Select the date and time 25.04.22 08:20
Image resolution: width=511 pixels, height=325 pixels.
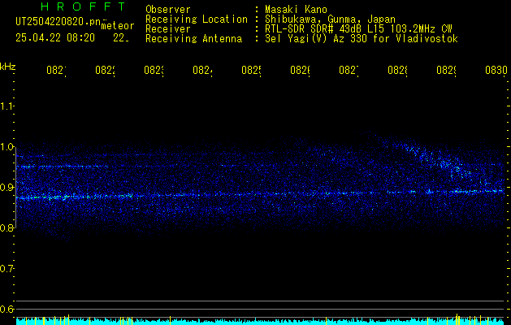pyautogui.click(x=55, y=38)
